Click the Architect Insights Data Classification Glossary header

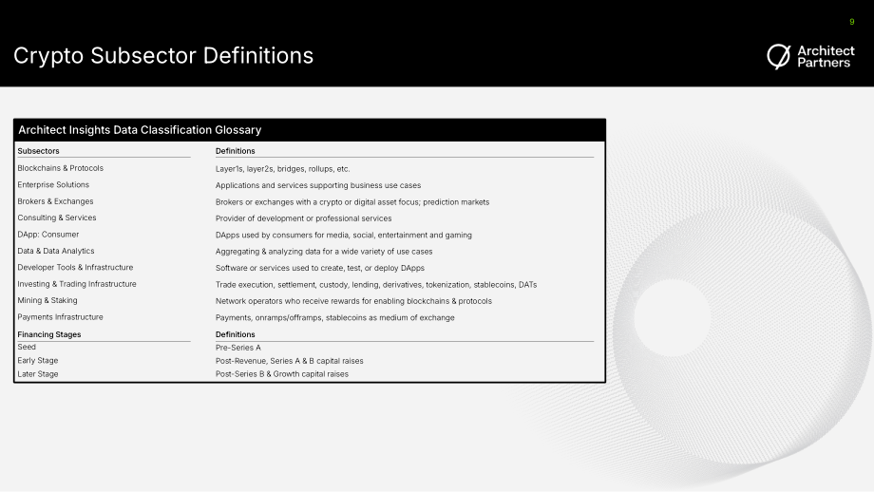pyautogui.click(x=140, y=130)
